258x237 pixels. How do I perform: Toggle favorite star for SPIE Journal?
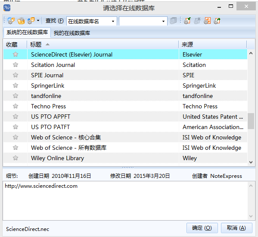pos(16,75)
